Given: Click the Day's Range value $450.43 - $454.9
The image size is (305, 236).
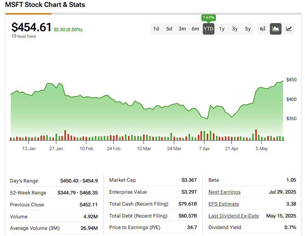Looking at the screenshot, I should [79, 181].
